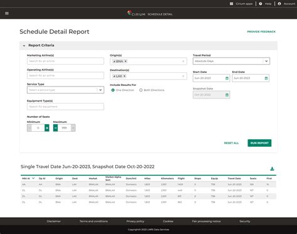The image size is (297, 234).
Task: Click the Dest column header
Action: [x=75, y=178]
